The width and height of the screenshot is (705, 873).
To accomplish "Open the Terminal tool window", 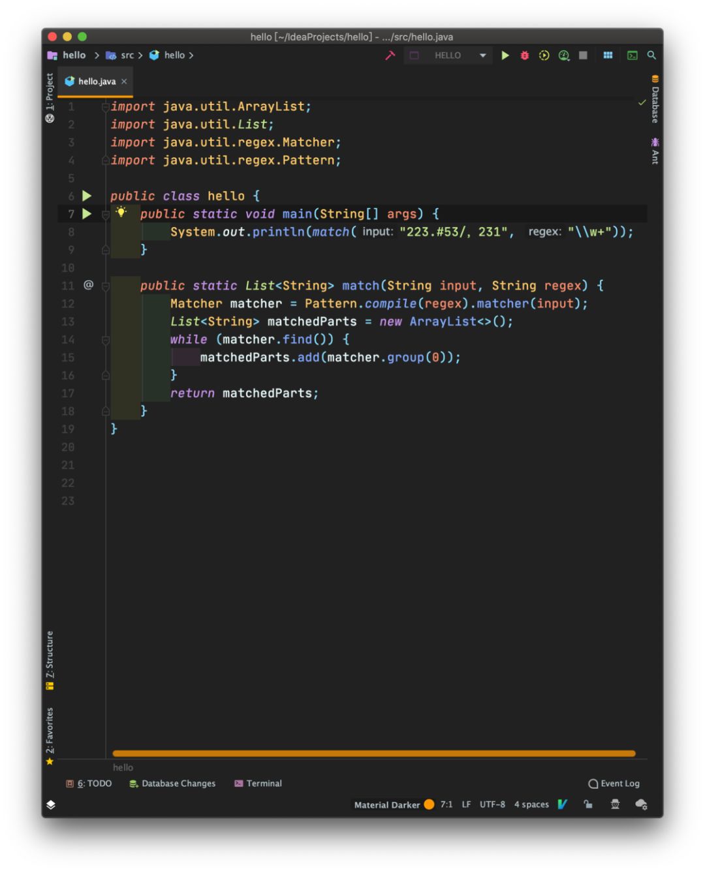I will [x=258, y=784].
